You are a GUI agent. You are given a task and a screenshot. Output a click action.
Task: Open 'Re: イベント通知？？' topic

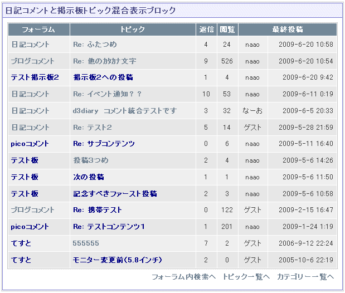click(x=107, y=94)
